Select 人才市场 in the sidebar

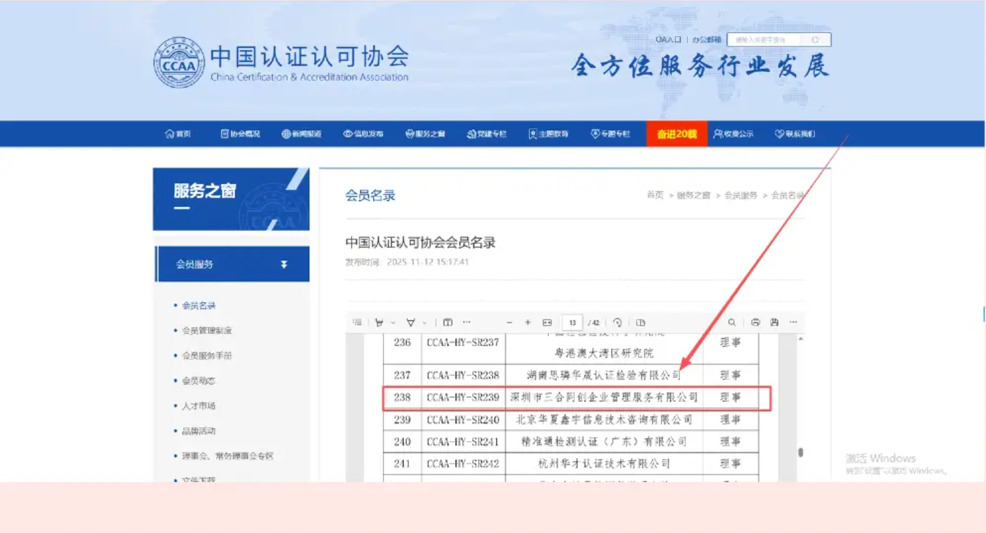click(x=199, y=406)
